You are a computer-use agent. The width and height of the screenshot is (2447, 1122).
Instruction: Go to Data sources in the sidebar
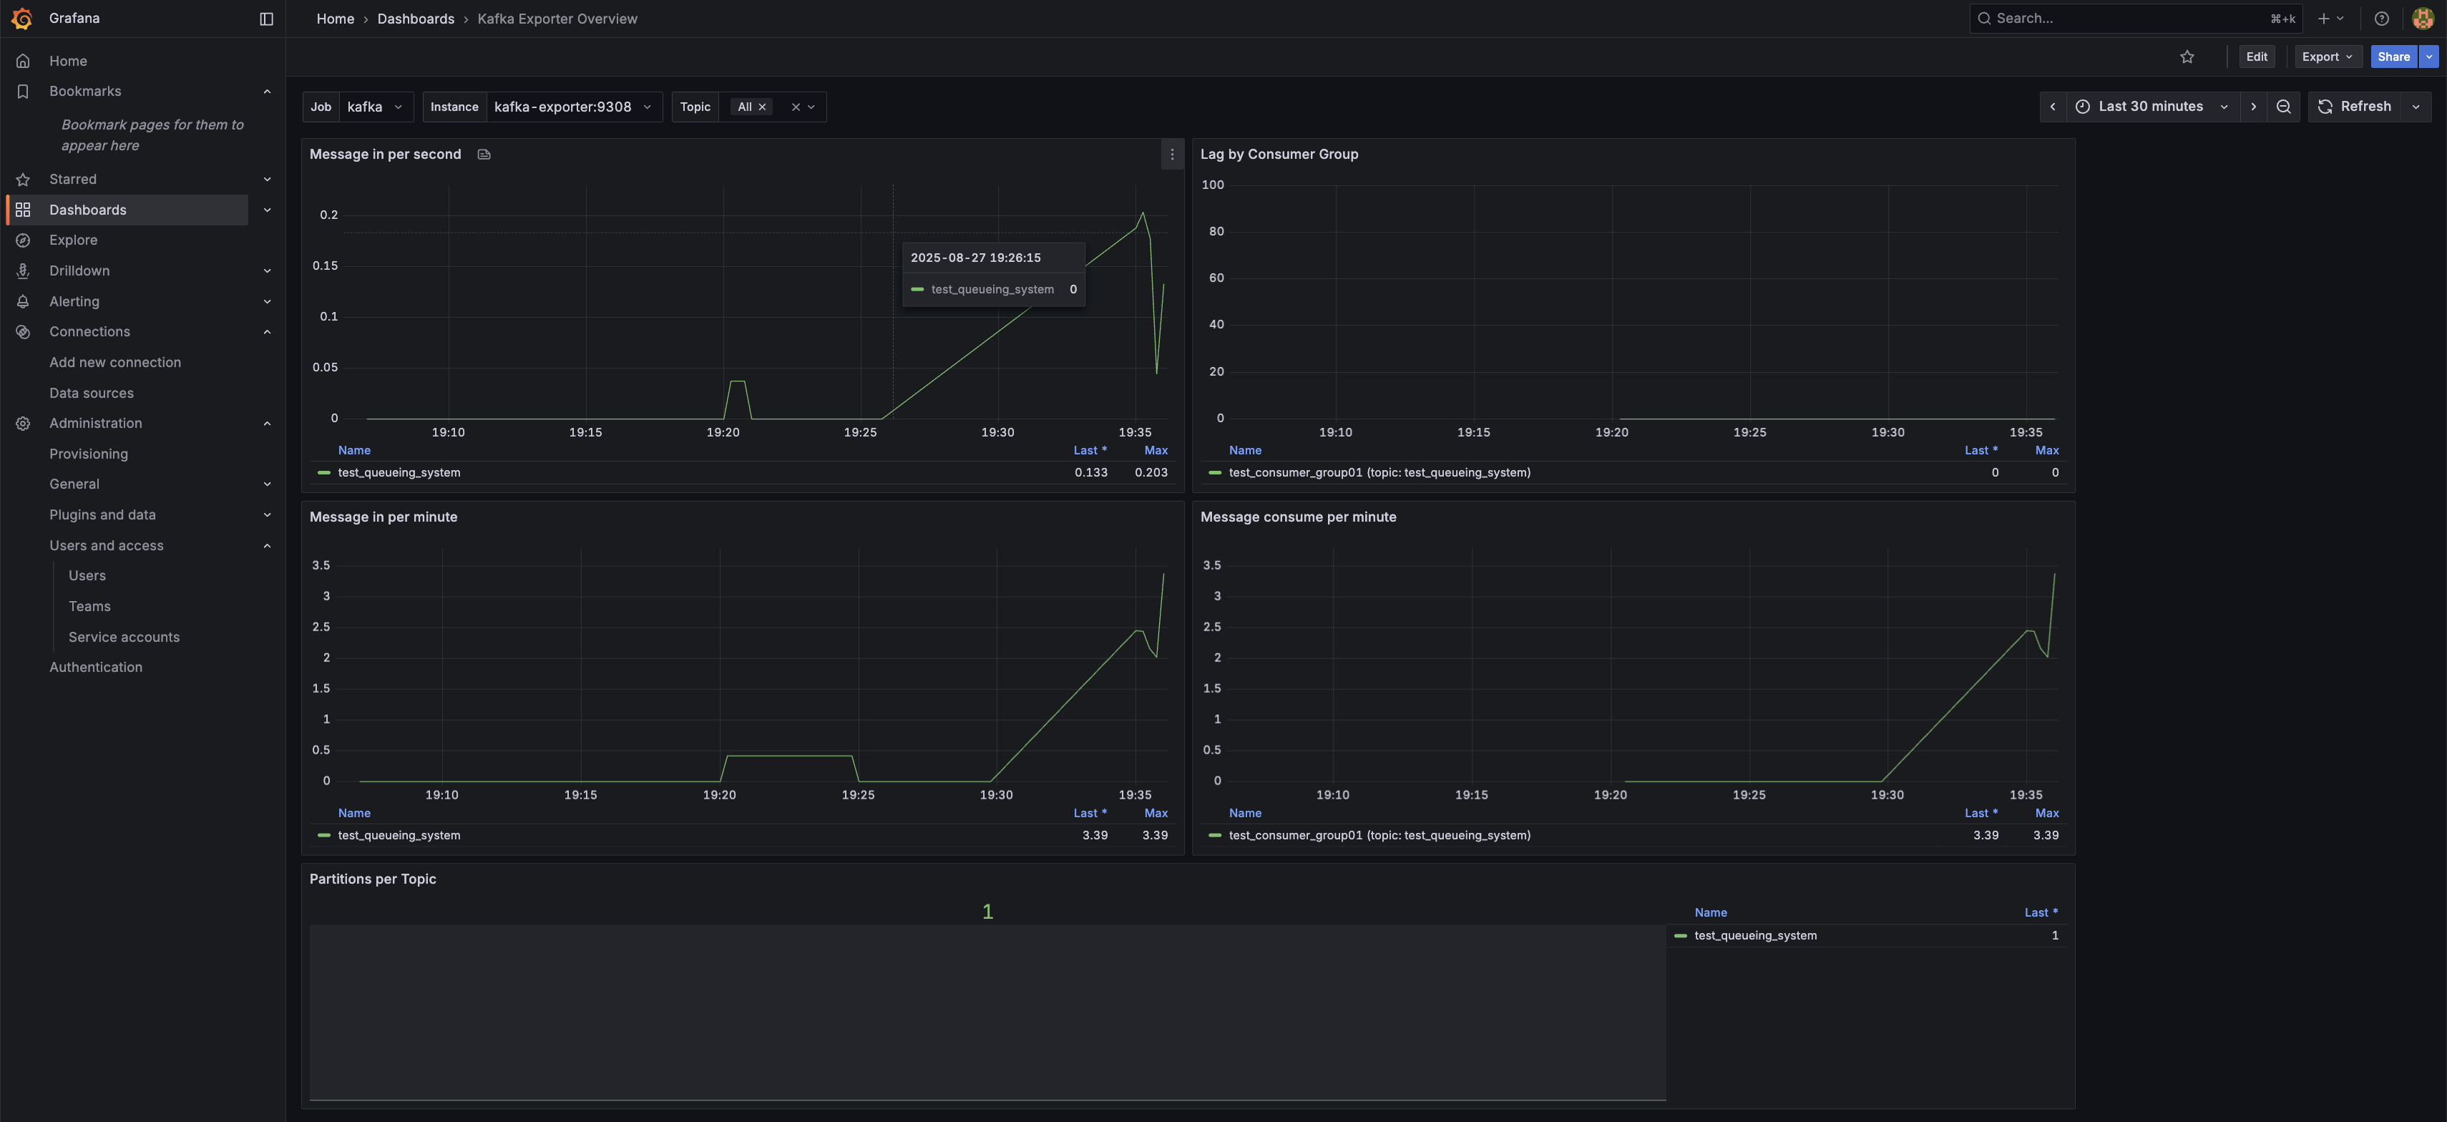point(91,394)
